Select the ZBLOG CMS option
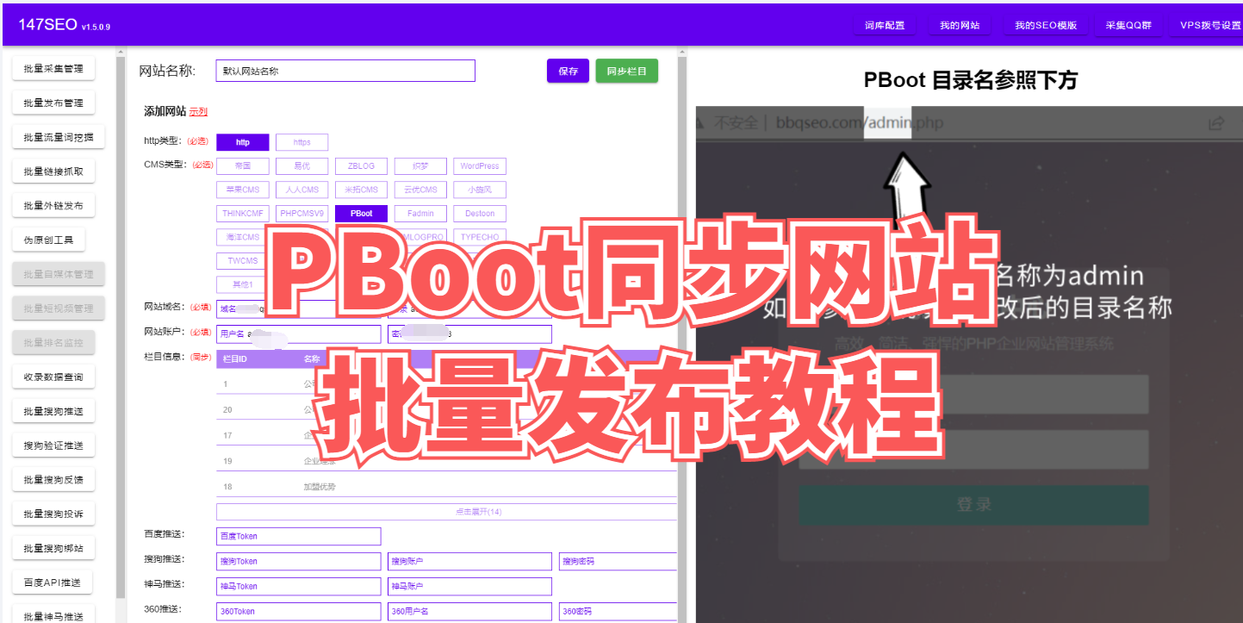This screenshot has width=1243, height=623. coord(362,166)
